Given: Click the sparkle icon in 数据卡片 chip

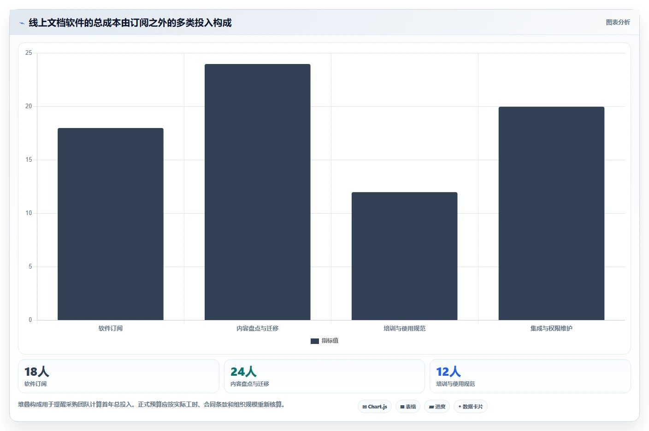Looking at the screenshot, I should pos(460,407).
